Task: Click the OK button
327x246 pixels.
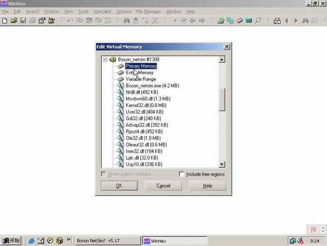Action: [119, 185]
